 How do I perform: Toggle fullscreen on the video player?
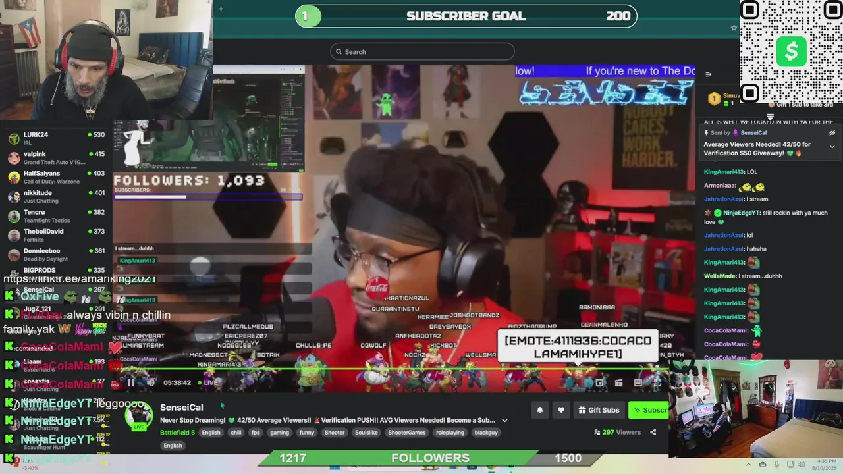[x=657, y=382]
